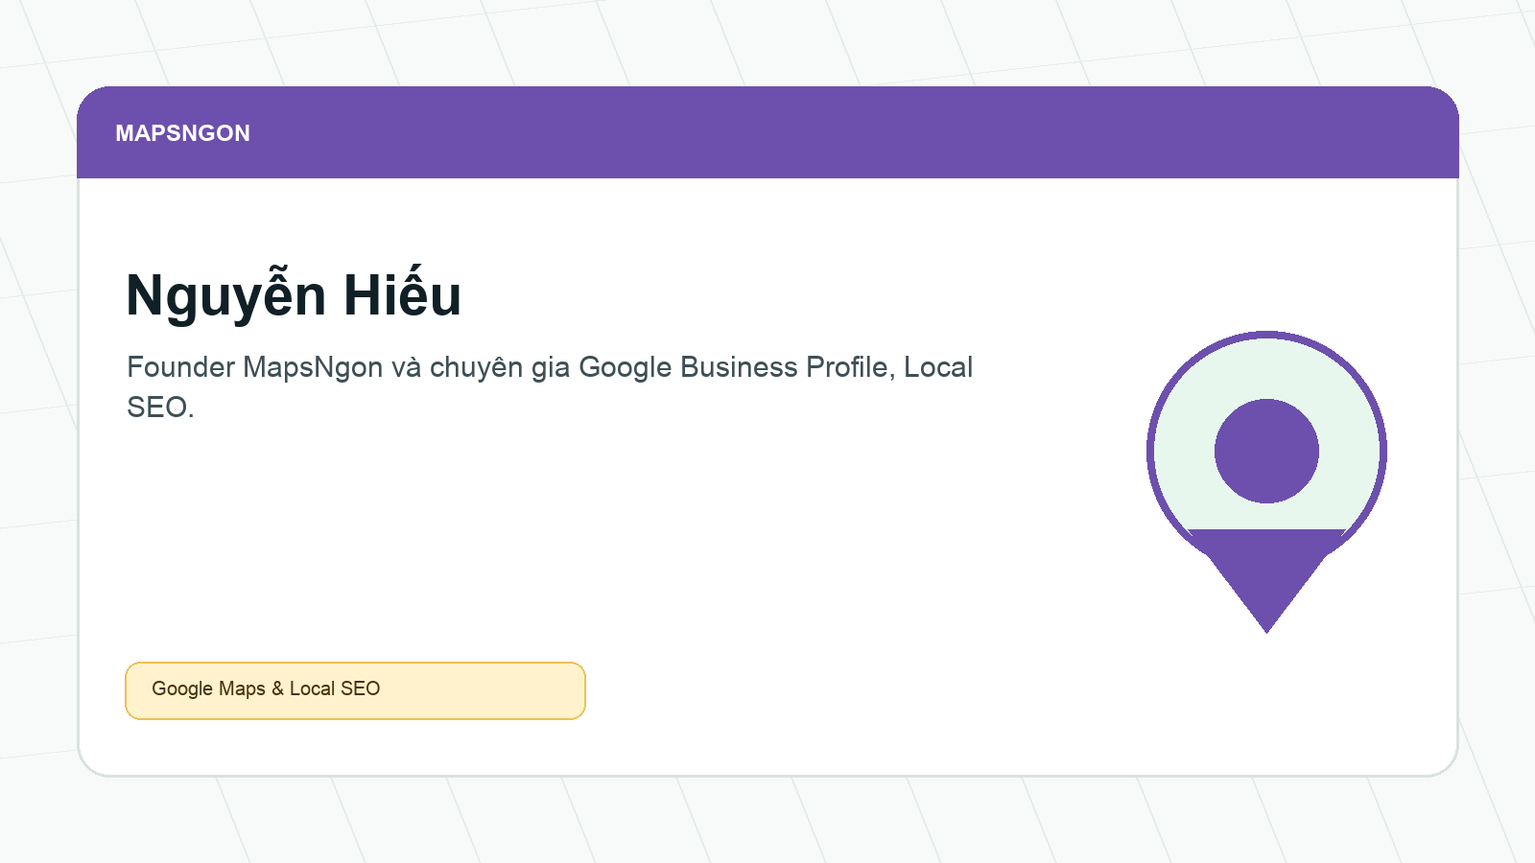Click the word Nguyễn in the title
The height and width of the screenshot is (863, 1535).
[x=226, y=295]
